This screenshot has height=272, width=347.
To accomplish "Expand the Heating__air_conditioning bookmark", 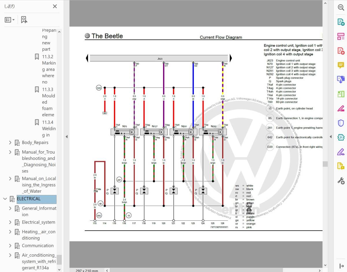I will point(10,232).
